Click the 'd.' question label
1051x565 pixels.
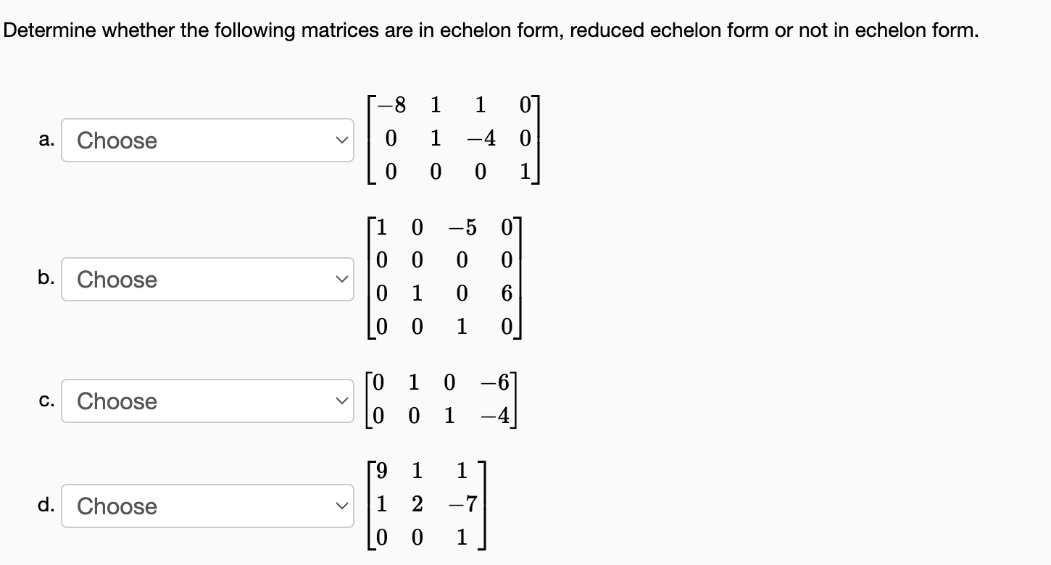pos(45,506)
